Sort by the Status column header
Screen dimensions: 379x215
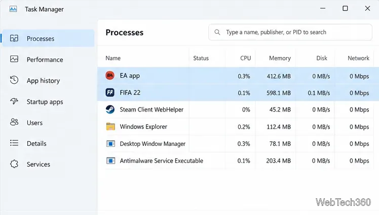coord(201,58)
